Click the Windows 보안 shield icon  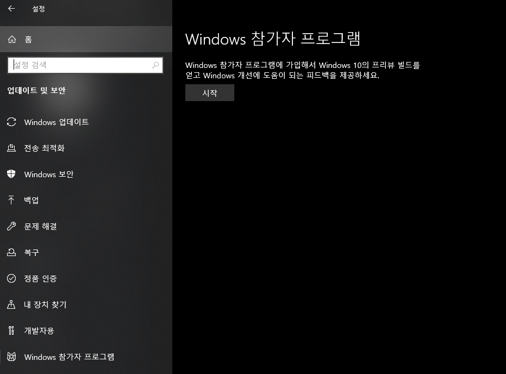(x=11, y=174)
